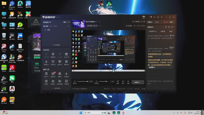The height and width of the screenshot is (115, 204).
Task: Adjust the microphone volume slider
Action: [83, 81]
